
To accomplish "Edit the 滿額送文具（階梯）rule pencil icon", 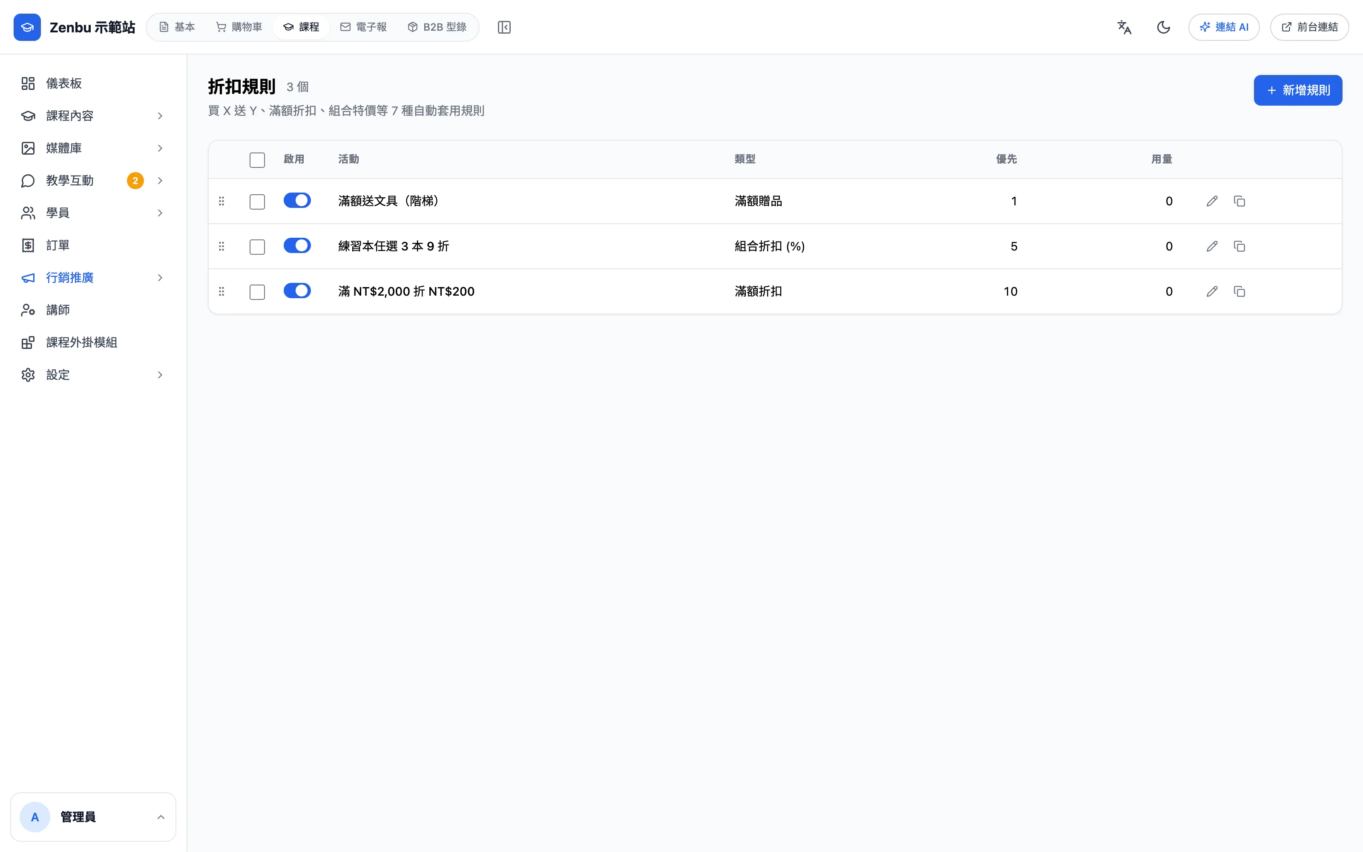I will coord(1212,201).
